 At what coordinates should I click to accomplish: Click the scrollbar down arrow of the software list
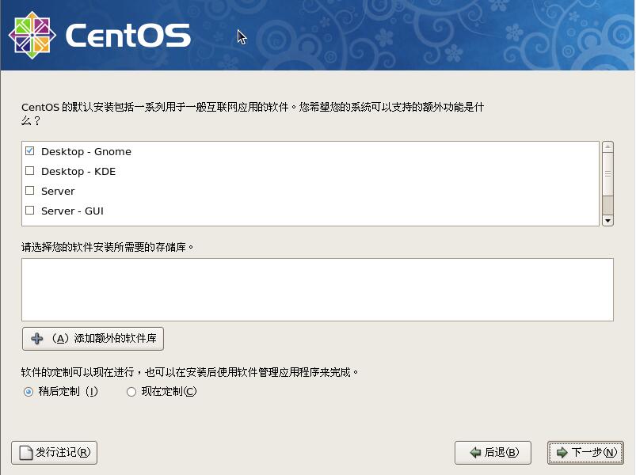[608, 218]
